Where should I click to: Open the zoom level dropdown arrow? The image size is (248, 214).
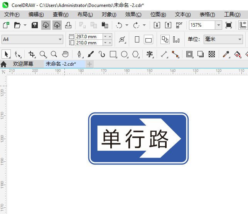coord(219,25)
